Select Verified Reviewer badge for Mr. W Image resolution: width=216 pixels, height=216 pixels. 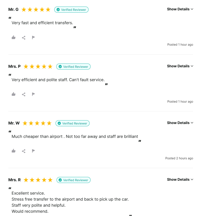pyautogui.click(x=72, y=123)
